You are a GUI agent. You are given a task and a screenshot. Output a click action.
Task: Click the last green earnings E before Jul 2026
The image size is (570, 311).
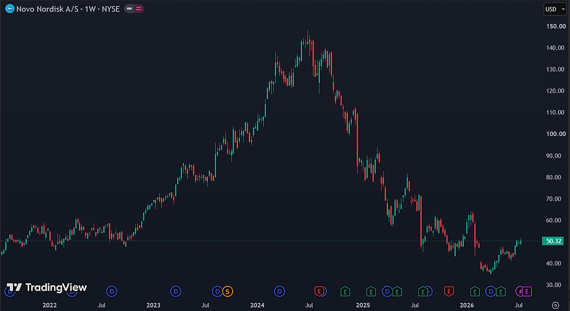click(501, 291)
